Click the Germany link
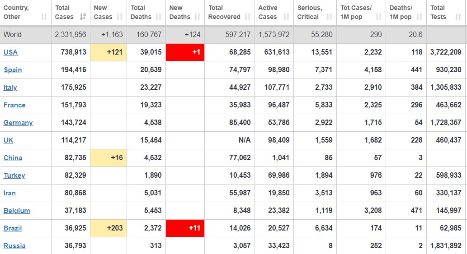The width and height of the screenshot is (467, 254). click(18, 123)
